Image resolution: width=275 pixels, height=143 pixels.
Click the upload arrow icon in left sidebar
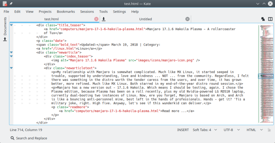click(5, 39)
